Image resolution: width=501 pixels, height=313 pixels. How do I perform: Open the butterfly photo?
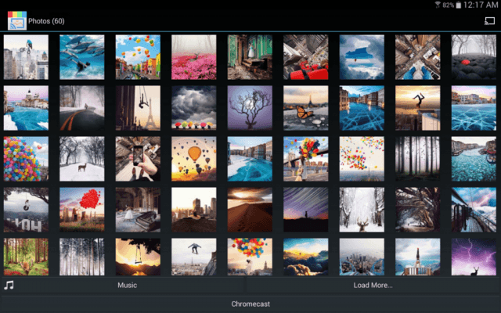click(x=305, y=108)
